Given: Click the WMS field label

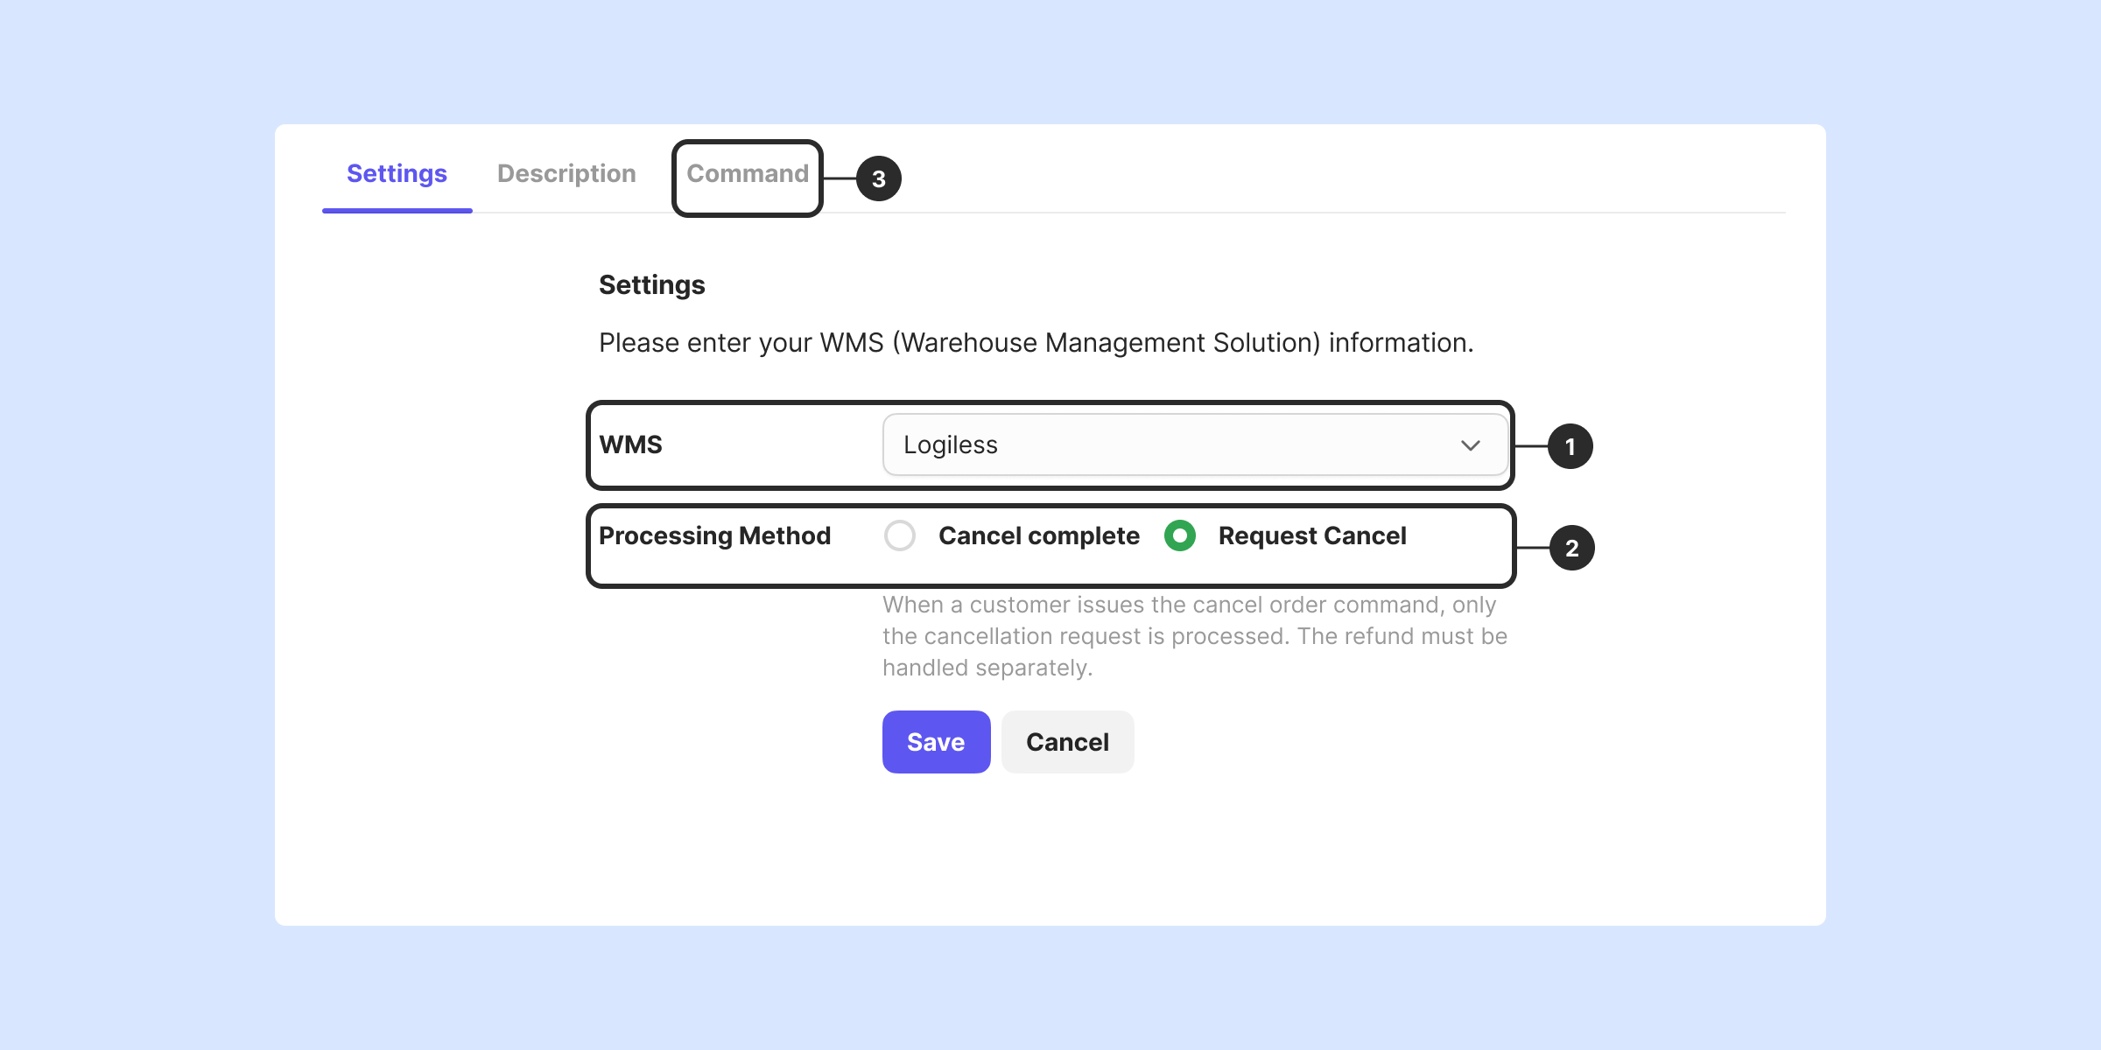Looking at the screenshot, I should coord(630,444).
